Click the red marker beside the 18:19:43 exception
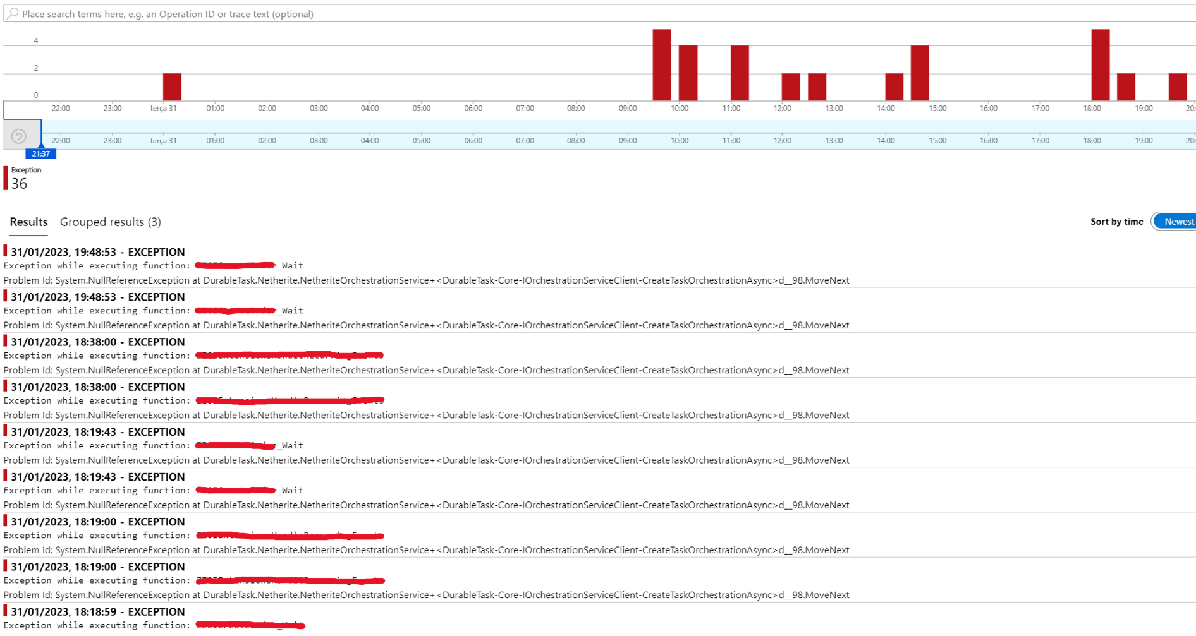The height and width of the screenshot is (636, 1196). [x=6, y=431]
